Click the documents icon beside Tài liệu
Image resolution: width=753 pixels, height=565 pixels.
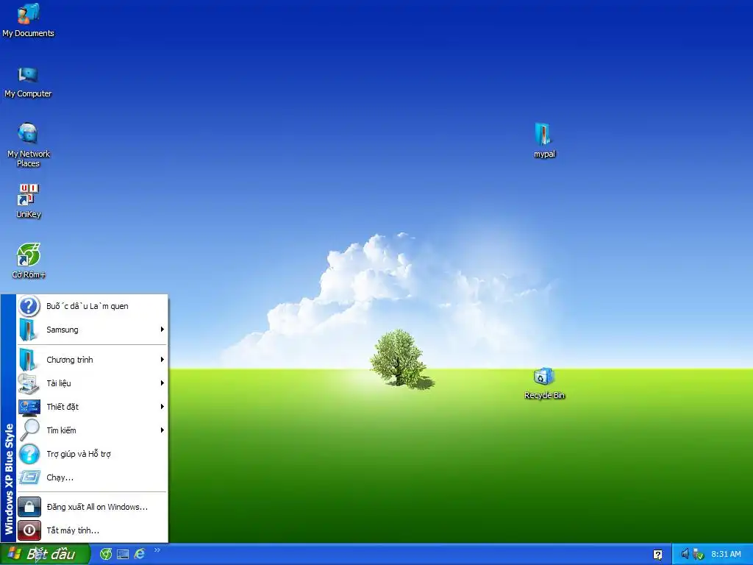(x=29, y=383)
